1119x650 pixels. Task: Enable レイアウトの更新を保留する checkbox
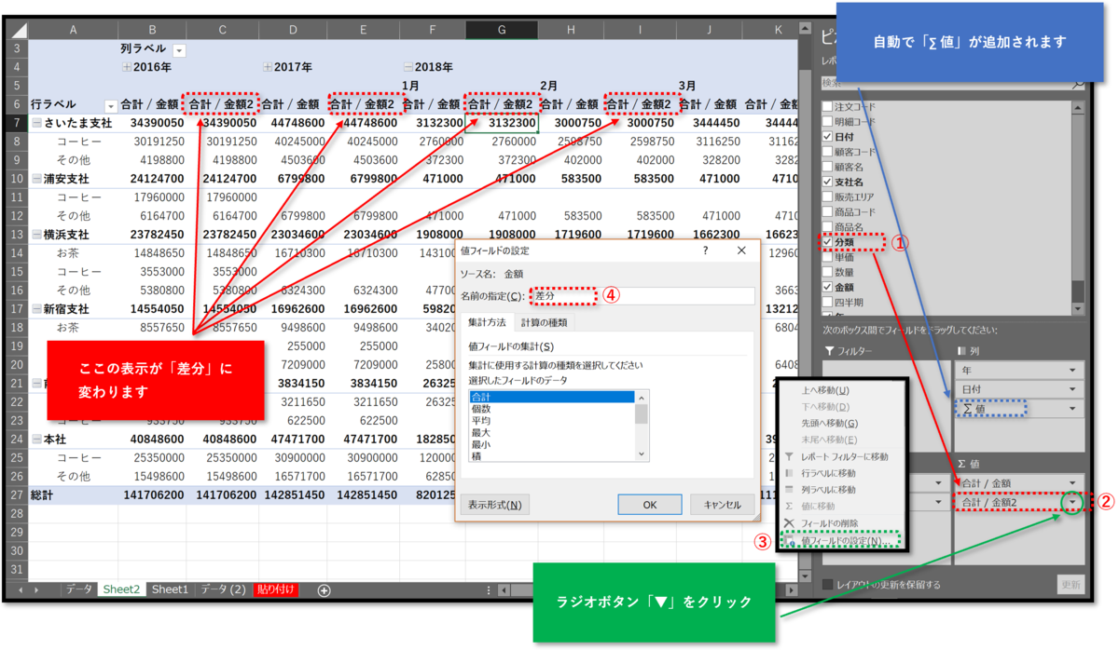827,585
